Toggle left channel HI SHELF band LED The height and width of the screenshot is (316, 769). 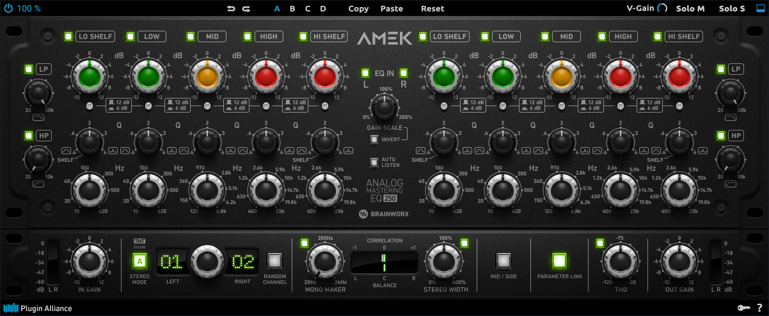(x=304, y=36)
